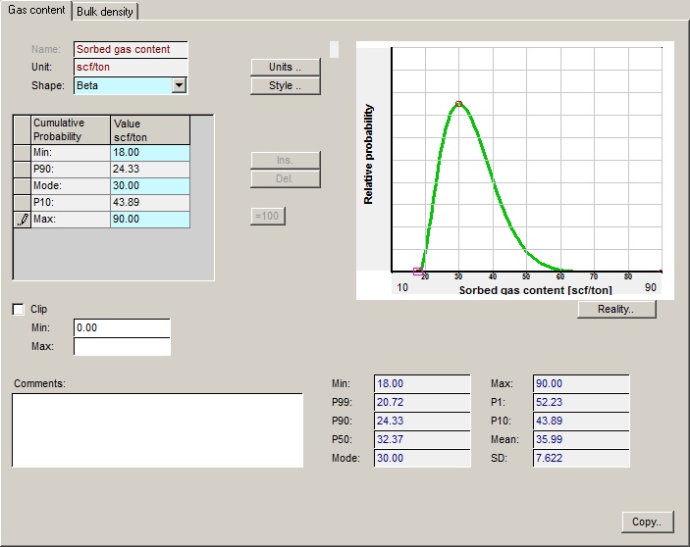This screenshot has width=690, height=547.
Task: Select the row header beside Mode
Action: pos(22,186)
